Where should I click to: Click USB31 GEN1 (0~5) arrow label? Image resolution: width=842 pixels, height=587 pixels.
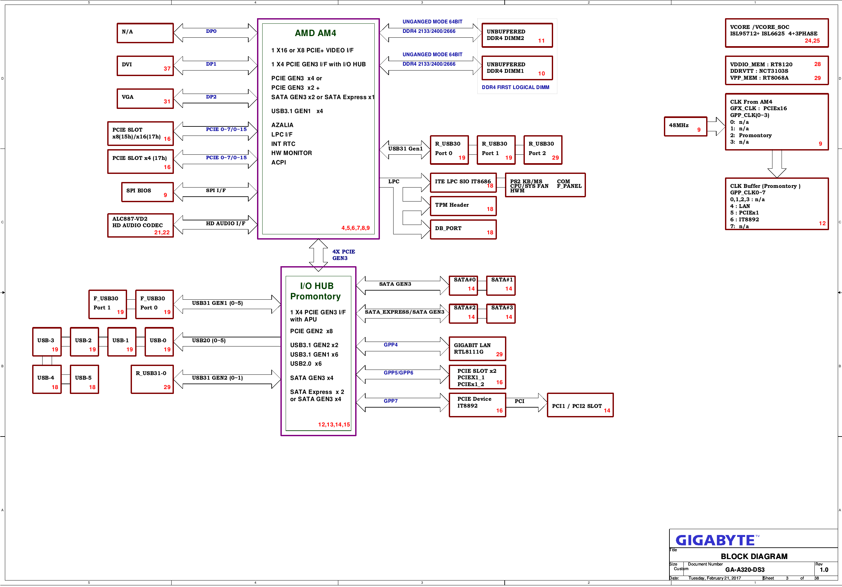coord(217,303)
